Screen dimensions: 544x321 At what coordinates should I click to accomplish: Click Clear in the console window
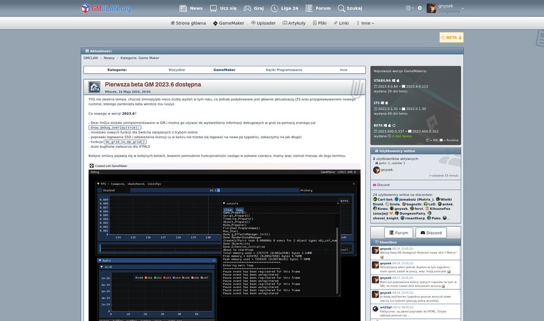pos(228,210)
